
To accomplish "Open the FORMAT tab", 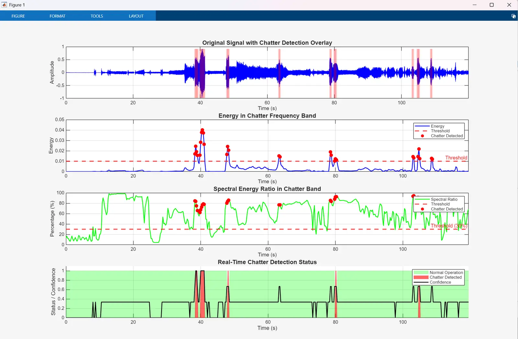I will coord(57,16).
